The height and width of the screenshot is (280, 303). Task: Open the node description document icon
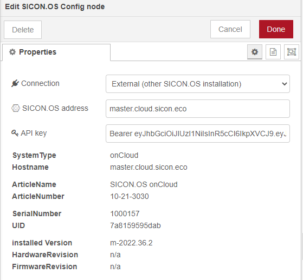coord(273,52)
